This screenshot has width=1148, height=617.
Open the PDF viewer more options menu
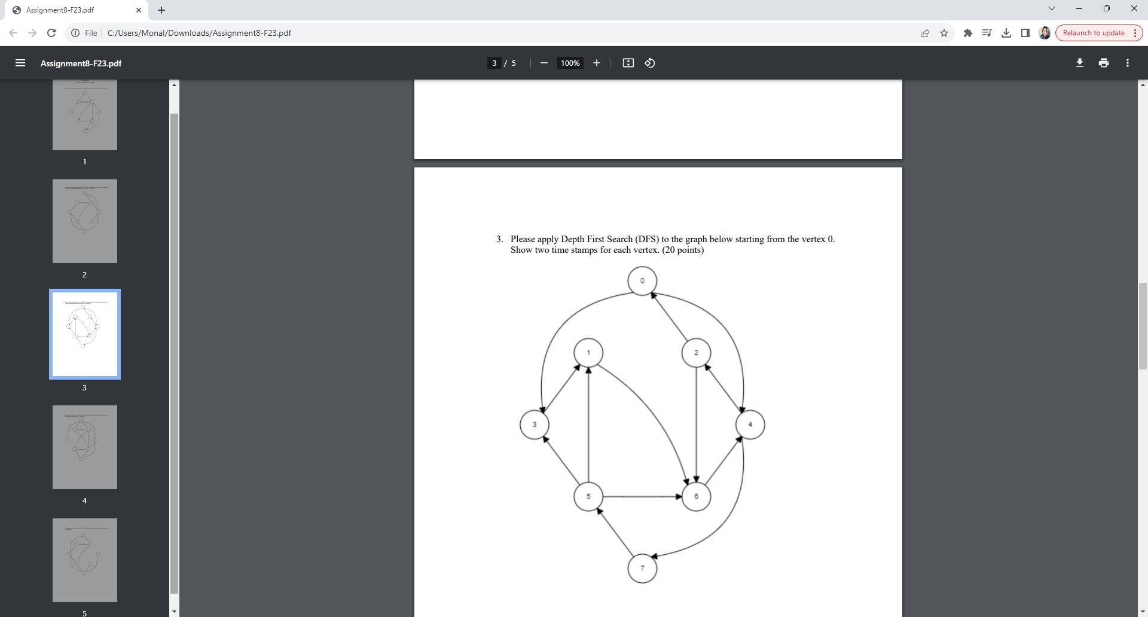[x=1128, y=63]
